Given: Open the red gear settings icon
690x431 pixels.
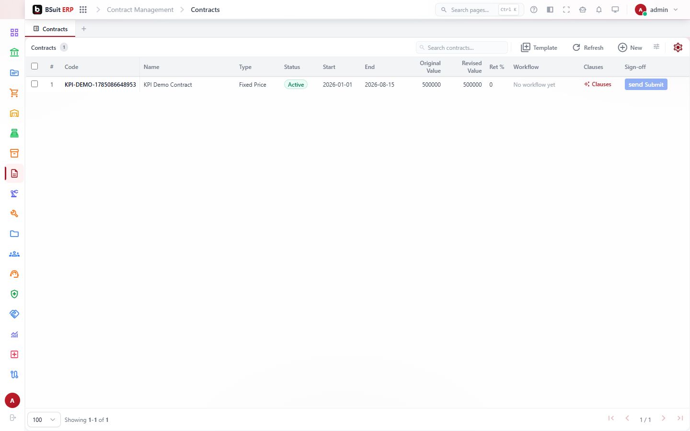Looking at the screenshot, I should 678,47.
